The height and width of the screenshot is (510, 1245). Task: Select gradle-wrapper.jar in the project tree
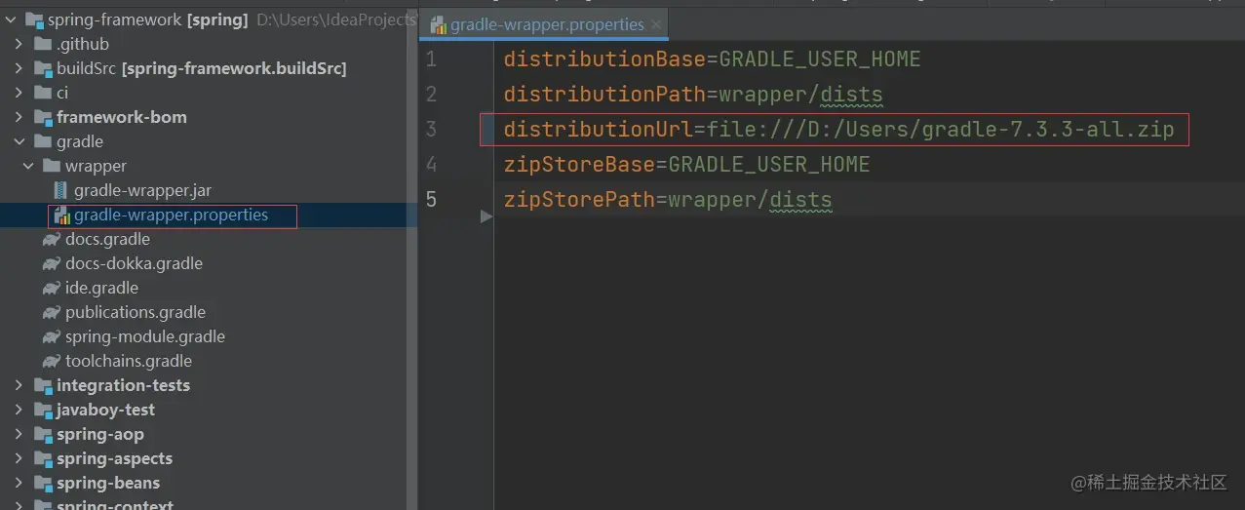[x=142, y=190]
